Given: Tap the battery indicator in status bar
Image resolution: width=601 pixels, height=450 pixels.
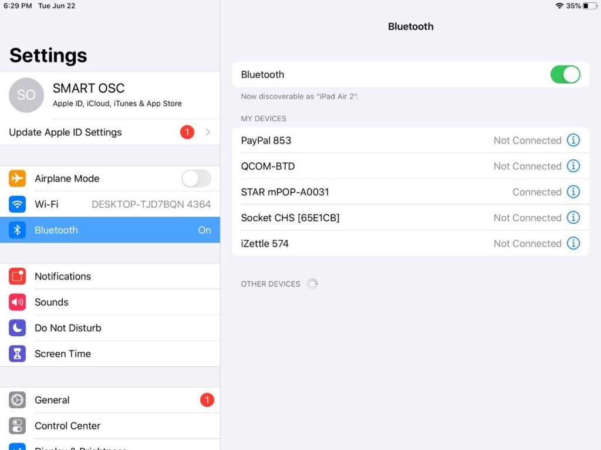Looking at the screenshot, I should pos(589,6).
